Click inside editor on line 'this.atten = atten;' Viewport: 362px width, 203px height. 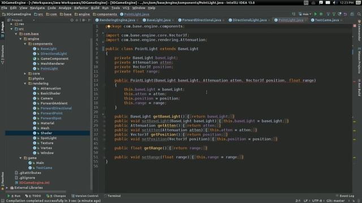pos(145,94)
